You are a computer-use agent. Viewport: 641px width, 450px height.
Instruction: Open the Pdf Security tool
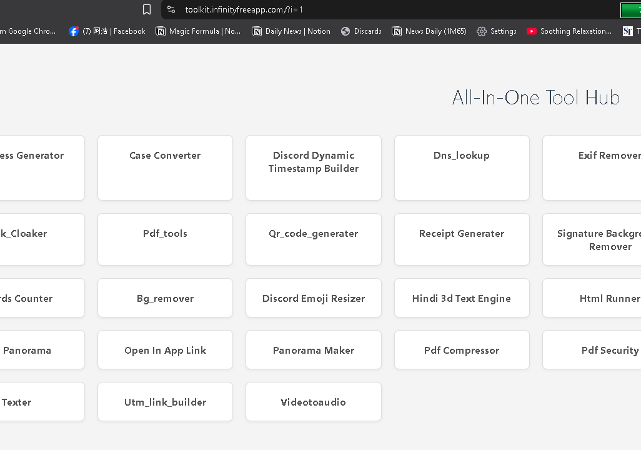coord(592,350)
